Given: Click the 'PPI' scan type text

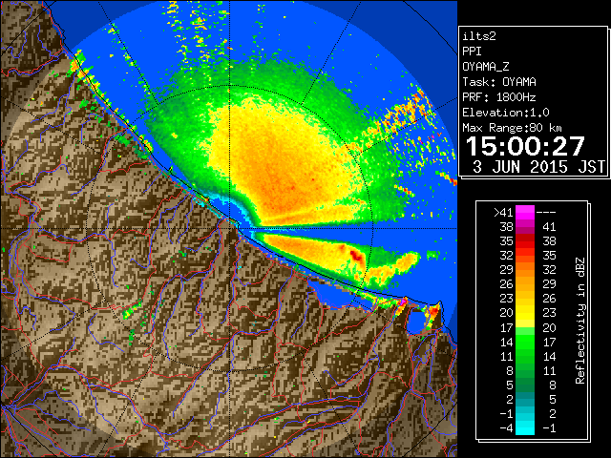Looking at the screenshot, I should point(472,52).
